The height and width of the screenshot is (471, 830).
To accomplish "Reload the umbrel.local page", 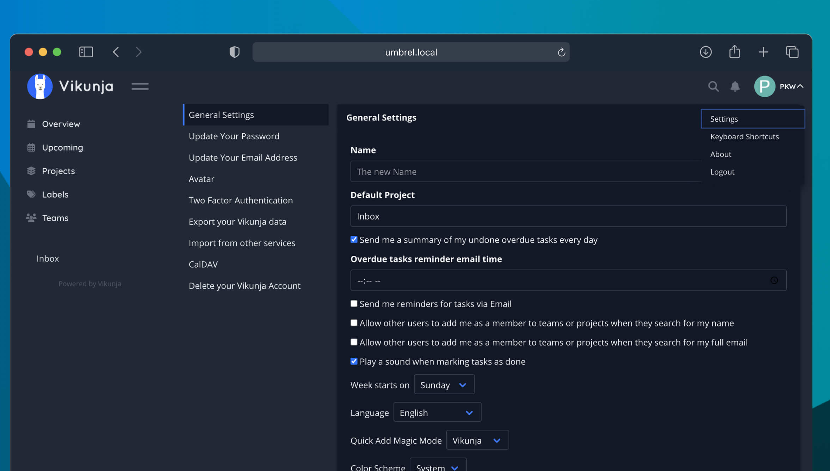I will [561, 52].
